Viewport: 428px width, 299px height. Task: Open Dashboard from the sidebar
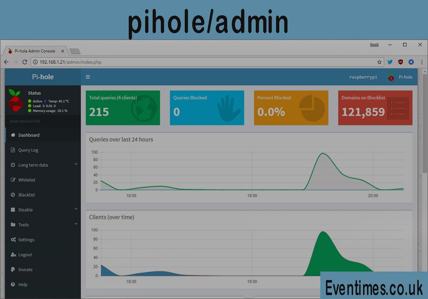[29, 135]
